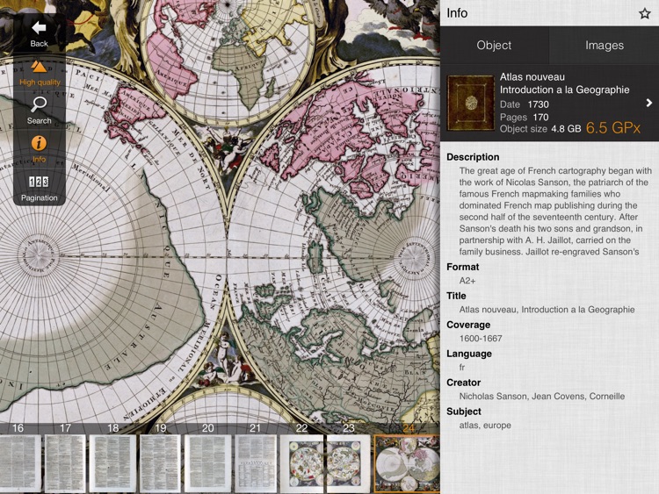The width and height of the screenshot is (659, 494).
Task: Open page 19 thumbnail
Action: click(160, 463)
